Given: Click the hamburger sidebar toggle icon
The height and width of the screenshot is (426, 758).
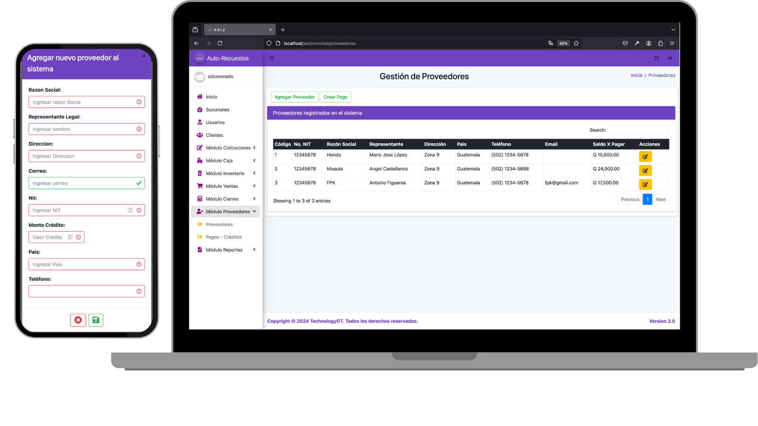Looking at the screenshot, I should point(271,58).
